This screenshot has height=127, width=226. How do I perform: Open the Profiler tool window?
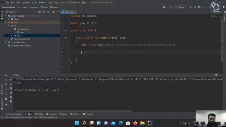75,114
